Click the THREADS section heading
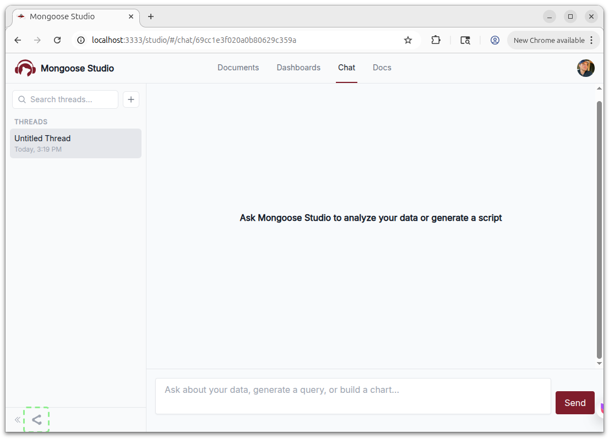This screenshot has height=439, width=609. [31, 121]
